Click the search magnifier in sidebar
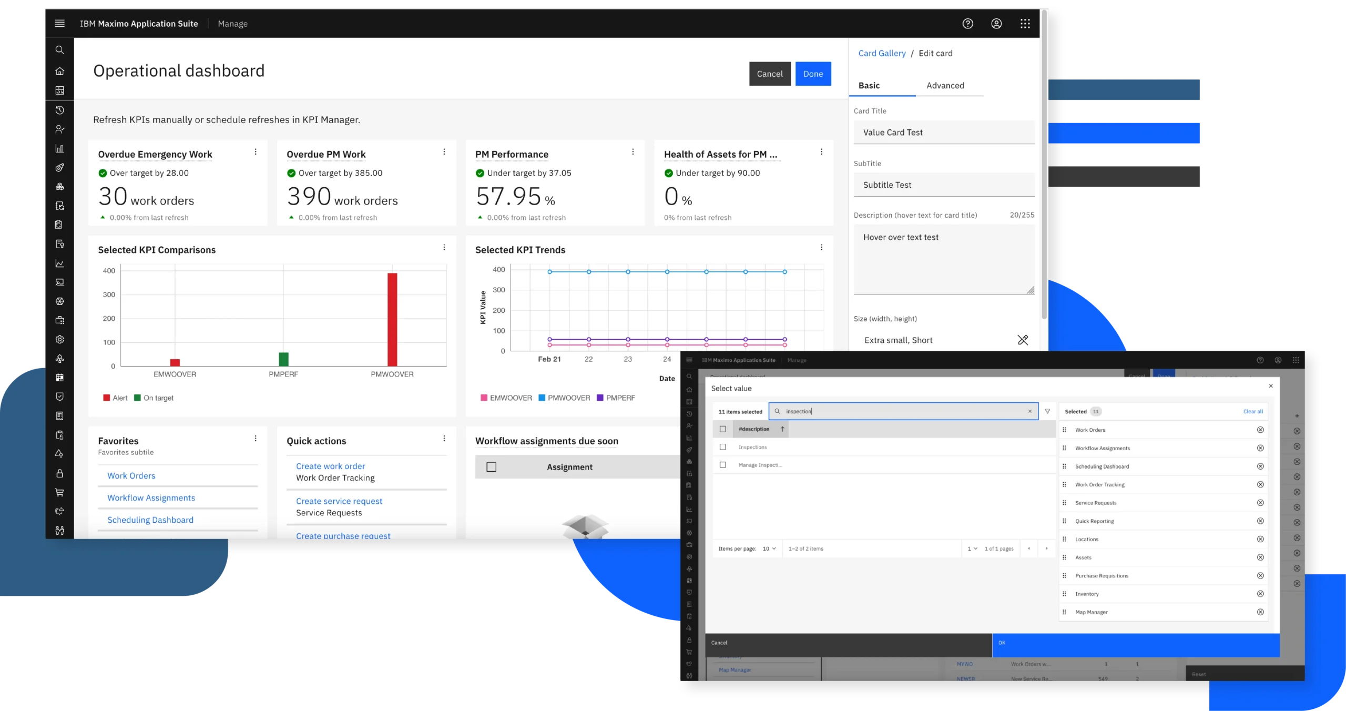 59,50
